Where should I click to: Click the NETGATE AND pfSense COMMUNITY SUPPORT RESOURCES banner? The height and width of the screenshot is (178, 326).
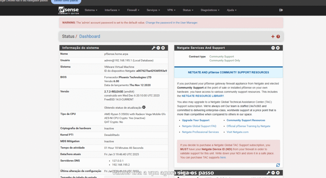click(x=228, y=72)
